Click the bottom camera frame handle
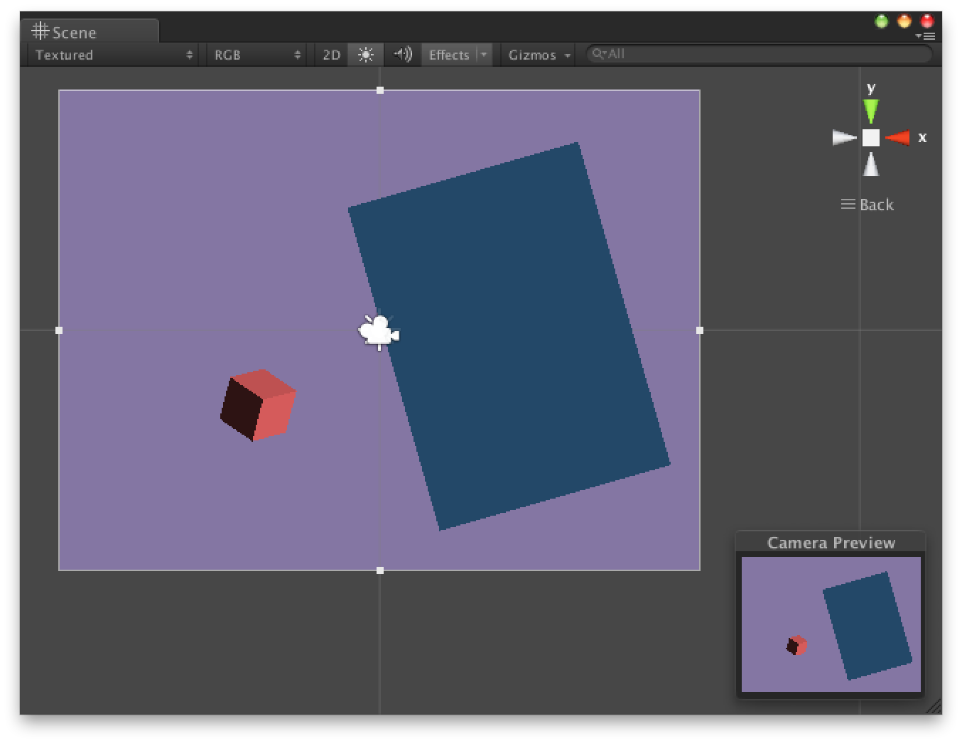Viewport: 962px width, 743px height. [380, 570]
